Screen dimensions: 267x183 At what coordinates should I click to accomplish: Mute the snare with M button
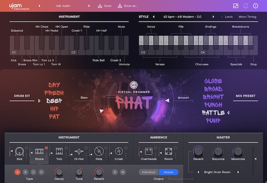[123, 172]
